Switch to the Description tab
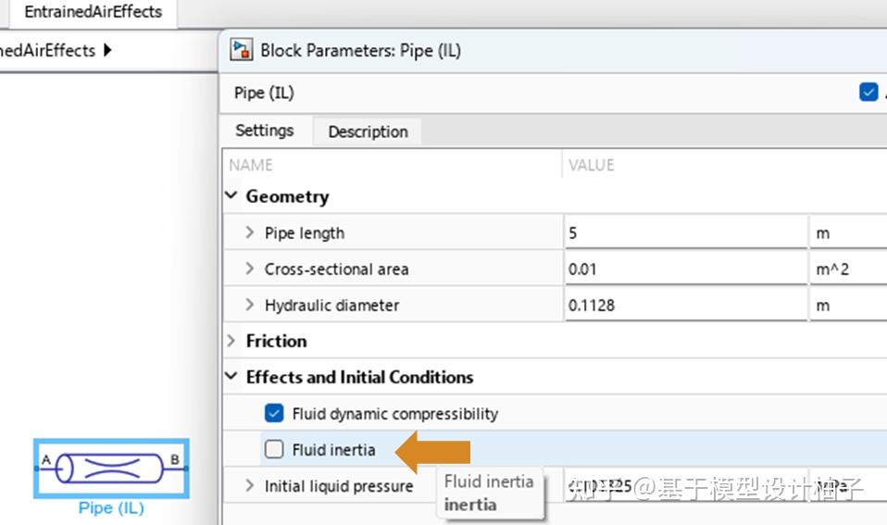 click(x=368, y=131)
